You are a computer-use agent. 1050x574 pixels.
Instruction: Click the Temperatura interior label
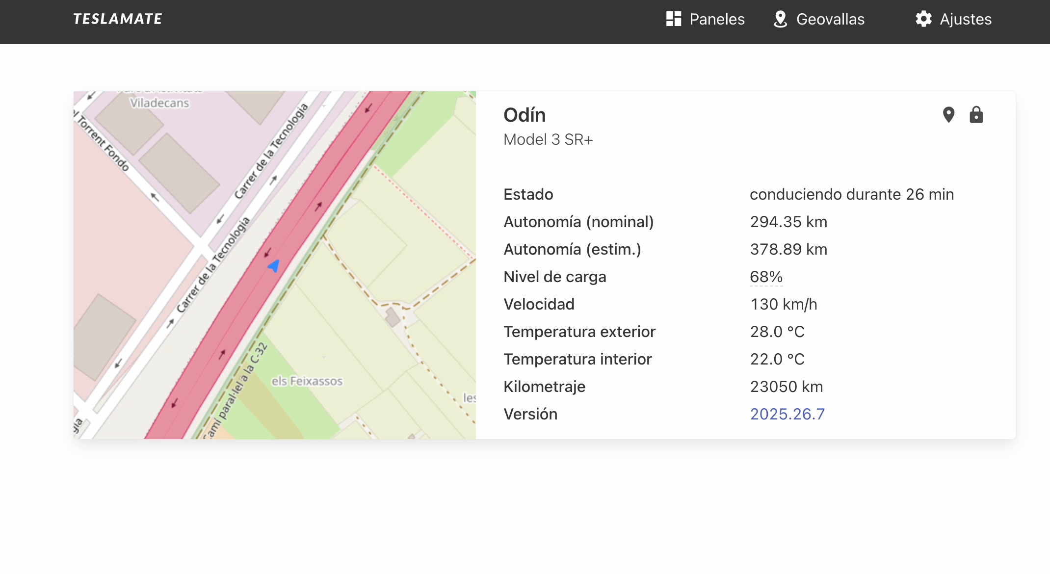click(x=577, y=359)
